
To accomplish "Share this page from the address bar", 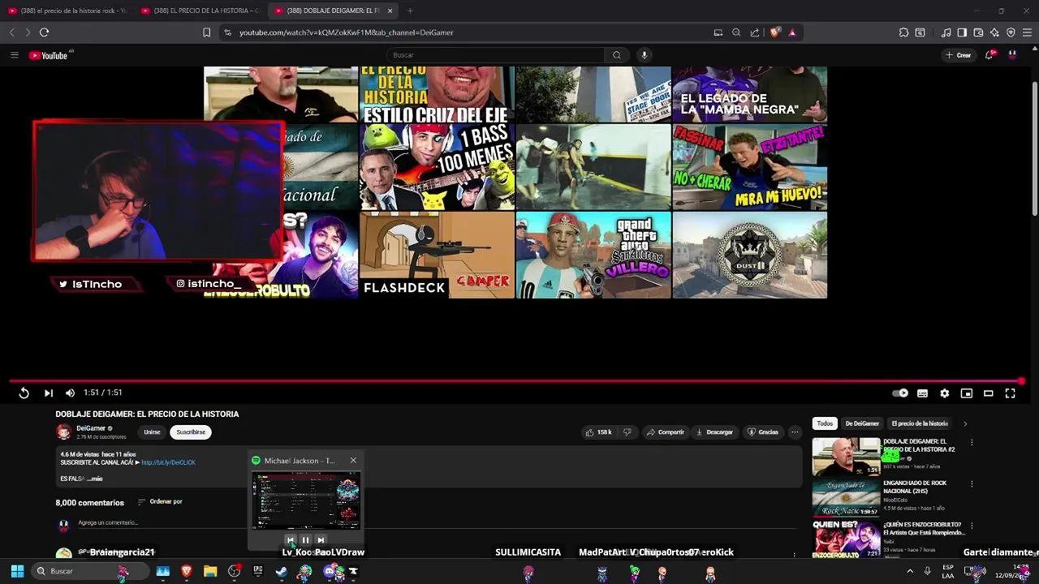I will pyautogui.click(x=755, y=32).
